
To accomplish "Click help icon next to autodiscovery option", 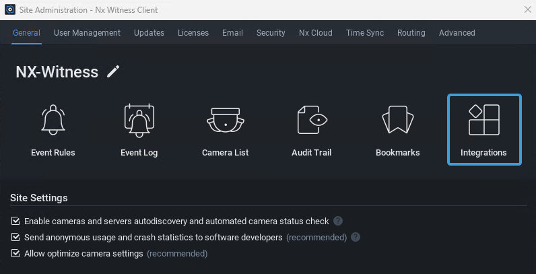I will click(338, 221).
